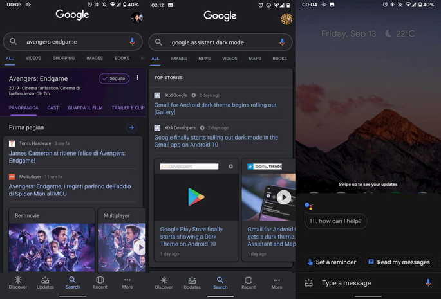The image size is (441, 299).
Task: Open three-dot menu on Avengers: Endgame card
Action: pos(137,78)
